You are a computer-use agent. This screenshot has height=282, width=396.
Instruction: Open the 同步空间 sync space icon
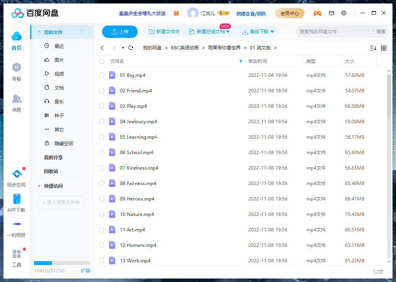coord(17,174)
